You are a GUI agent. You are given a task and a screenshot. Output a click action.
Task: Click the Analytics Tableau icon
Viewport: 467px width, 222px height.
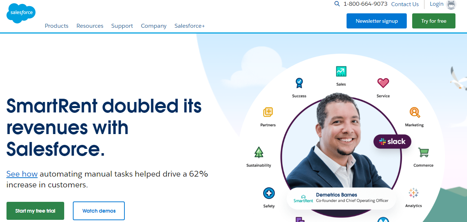coord(413,193)
